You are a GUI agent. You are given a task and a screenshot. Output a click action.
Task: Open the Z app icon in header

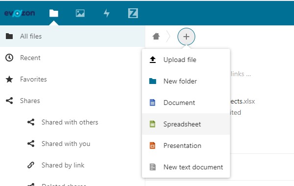(x=133, y=13)
